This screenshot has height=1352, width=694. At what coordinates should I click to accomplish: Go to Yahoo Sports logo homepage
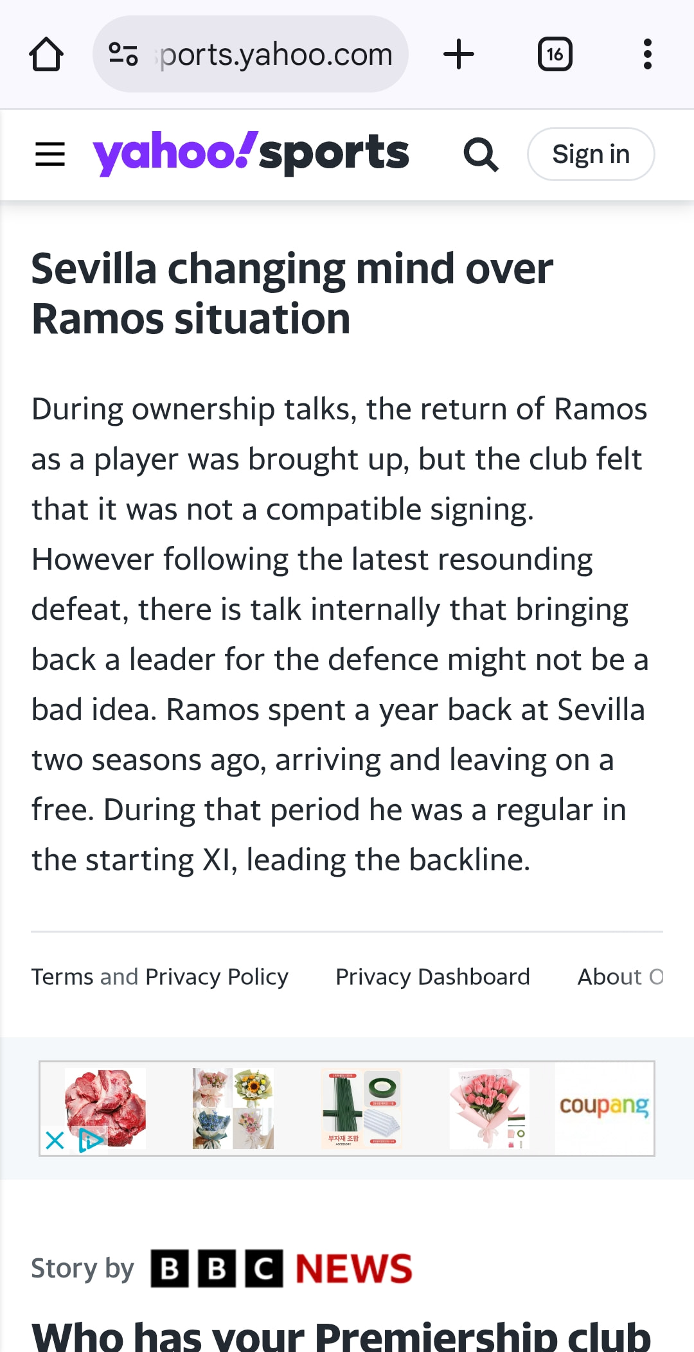click(251, 154)
